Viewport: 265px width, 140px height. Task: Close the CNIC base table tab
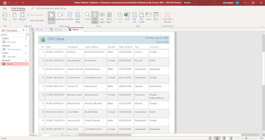(x=46, y=29)
